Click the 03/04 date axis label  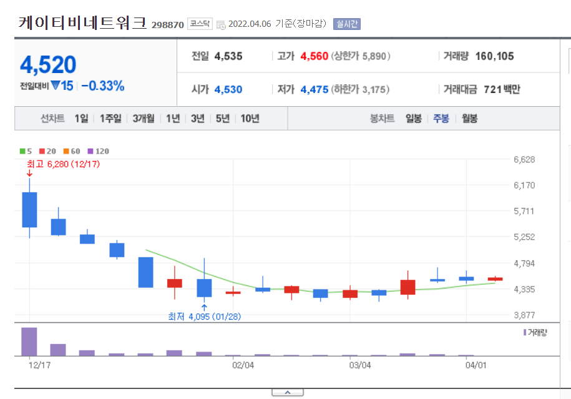tap(360, 365)
